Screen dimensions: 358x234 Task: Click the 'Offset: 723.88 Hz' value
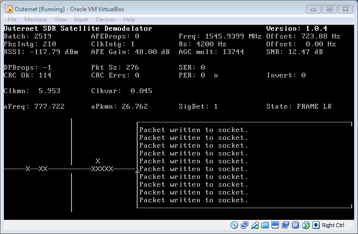click(x=303, y=36)
